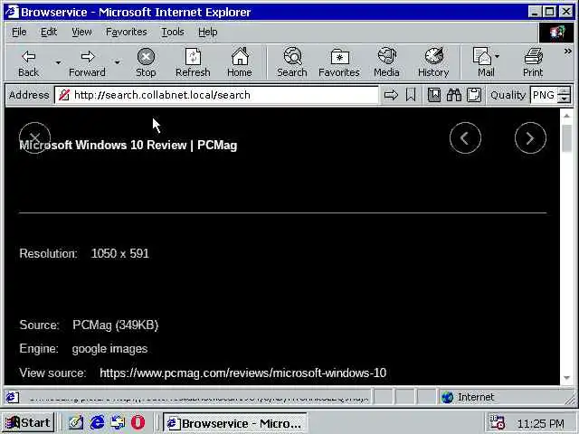Click the "PCMag (349KB)" source text

click(x=115, y=325)
